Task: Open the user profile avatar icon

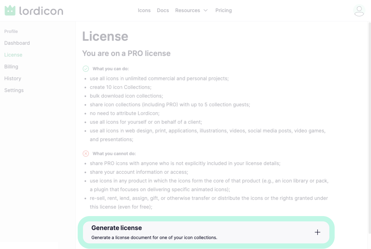Action: 359,11
